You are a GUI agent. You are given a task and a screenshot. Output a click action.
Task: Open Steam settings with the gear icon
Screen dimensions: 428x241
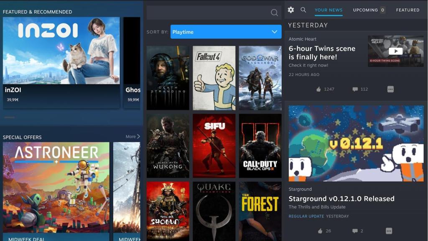point(290,10)
